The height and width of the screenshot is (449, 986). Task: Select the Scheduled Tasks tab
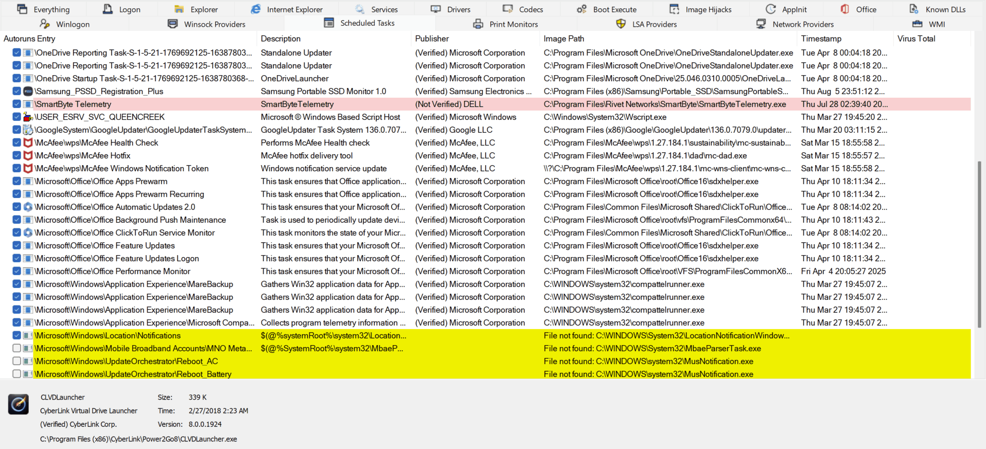[359, 23]
